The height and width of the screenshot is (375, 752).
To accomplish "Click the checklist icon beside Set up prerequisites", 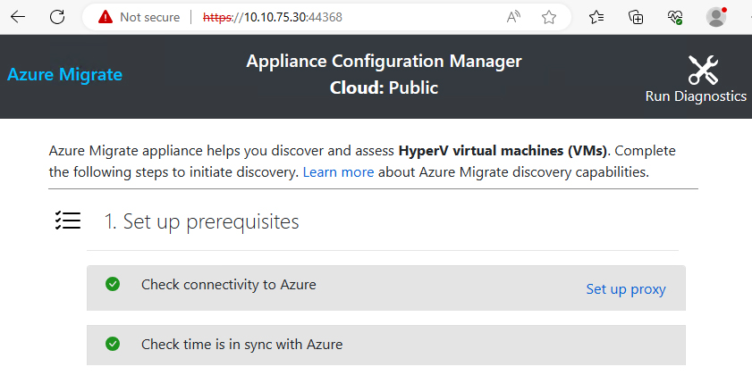I will (x=68, y=221).
